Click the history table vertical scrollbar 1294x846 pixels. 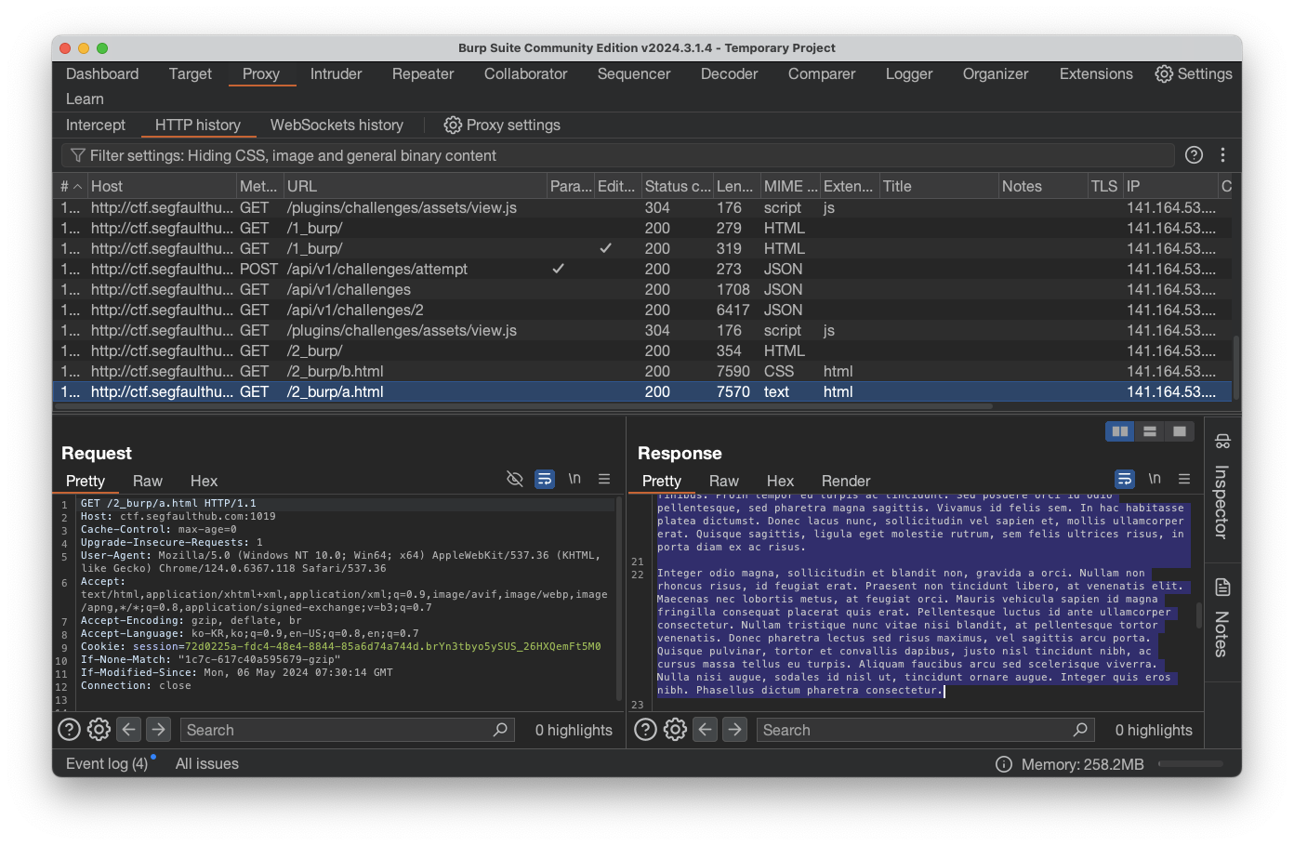1236,367
